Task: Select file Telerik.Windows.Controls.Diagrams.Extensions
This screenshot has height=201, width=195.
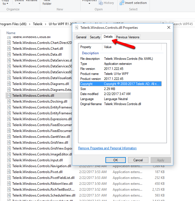Action: 42,90
